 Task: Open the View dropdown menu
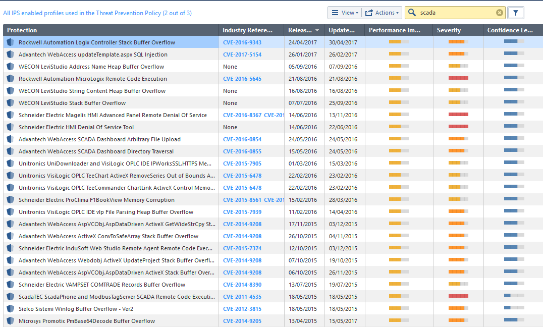pyautogui.click(x=345, y=13)
